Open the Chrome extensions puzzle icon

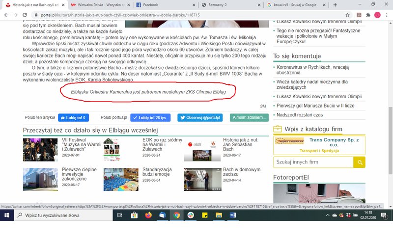[x=368, y=15]
